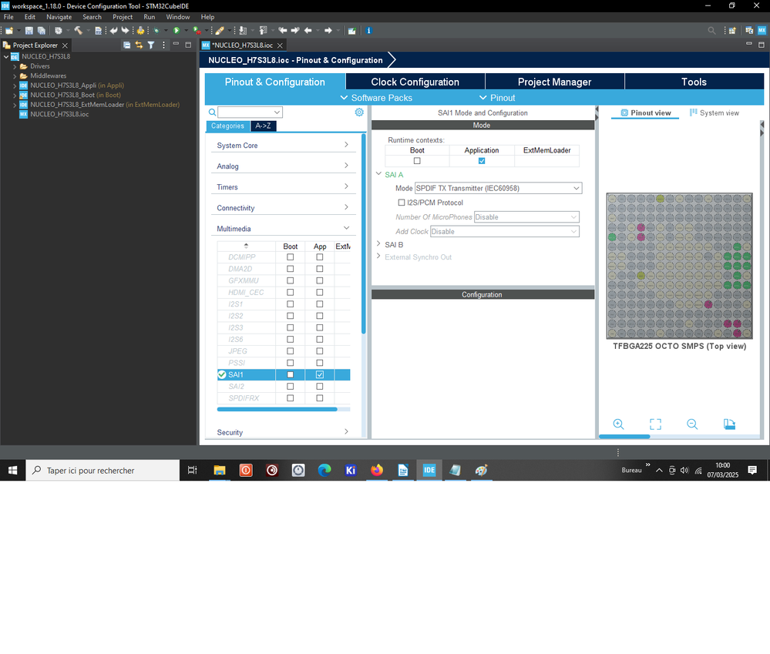Click the settings gear above categories list
The width and height of the screenshot is (770, 654).
coord(359,112)
